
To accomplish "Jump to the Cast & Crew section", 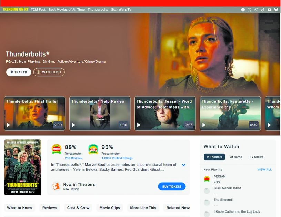I will tap(78, 208).
